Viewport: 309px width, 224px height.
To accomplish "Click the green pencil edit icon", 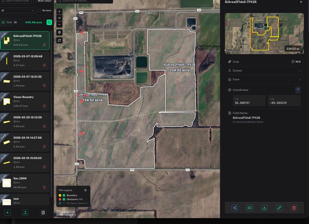I will click(x=279, y=208).
